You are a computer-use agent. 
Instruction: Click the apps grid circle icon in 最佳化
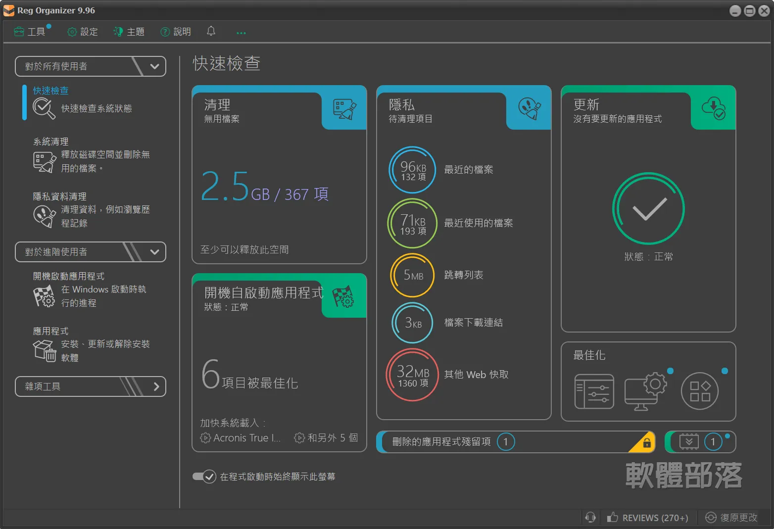pos(700,391)
